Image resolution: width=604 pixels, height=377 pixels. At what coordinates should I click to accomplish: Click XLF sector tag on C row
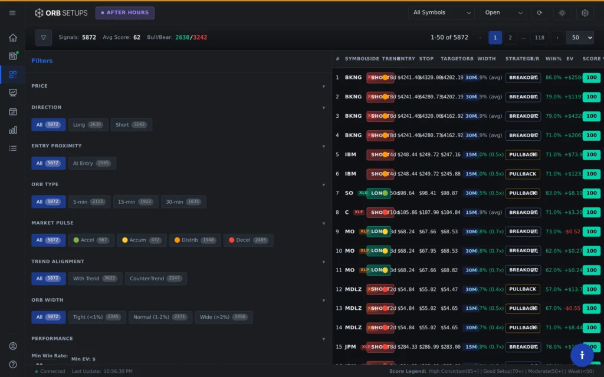(359, 212)
